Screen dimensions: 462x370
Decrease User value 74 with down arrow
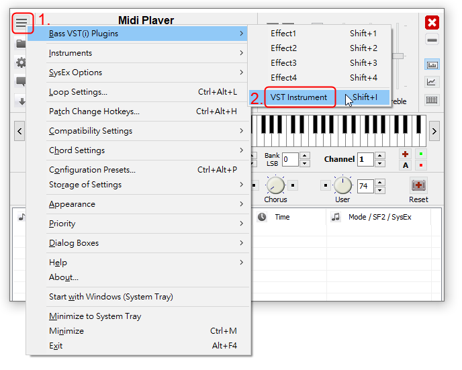(380, 190)
